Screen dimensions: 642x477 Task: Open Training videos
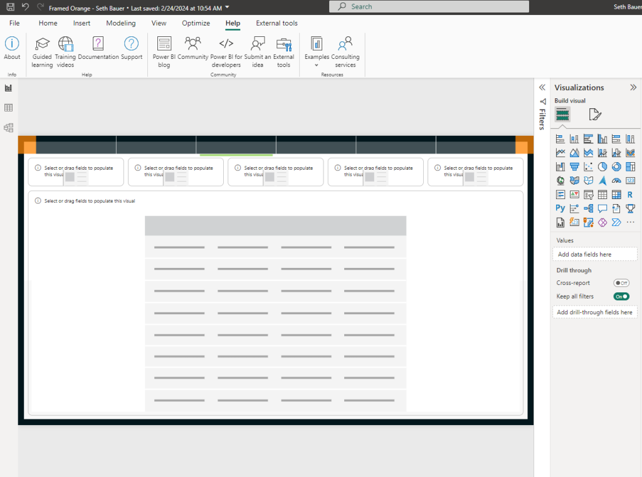(x=65, y=53)
